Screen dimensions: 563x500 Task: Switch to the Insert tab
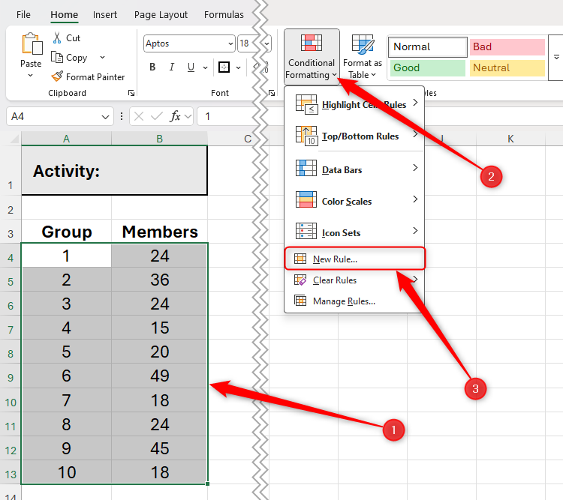pyautogui.click(x=105, y=14)
